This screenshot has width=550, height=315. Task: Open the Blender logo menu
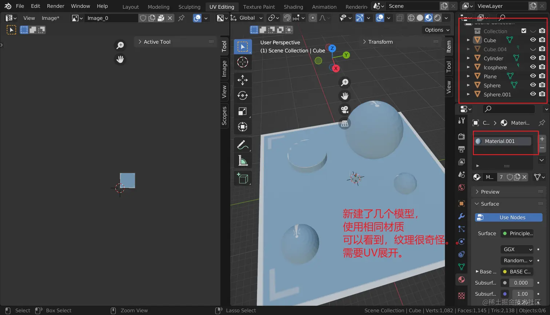click(8, 6)
